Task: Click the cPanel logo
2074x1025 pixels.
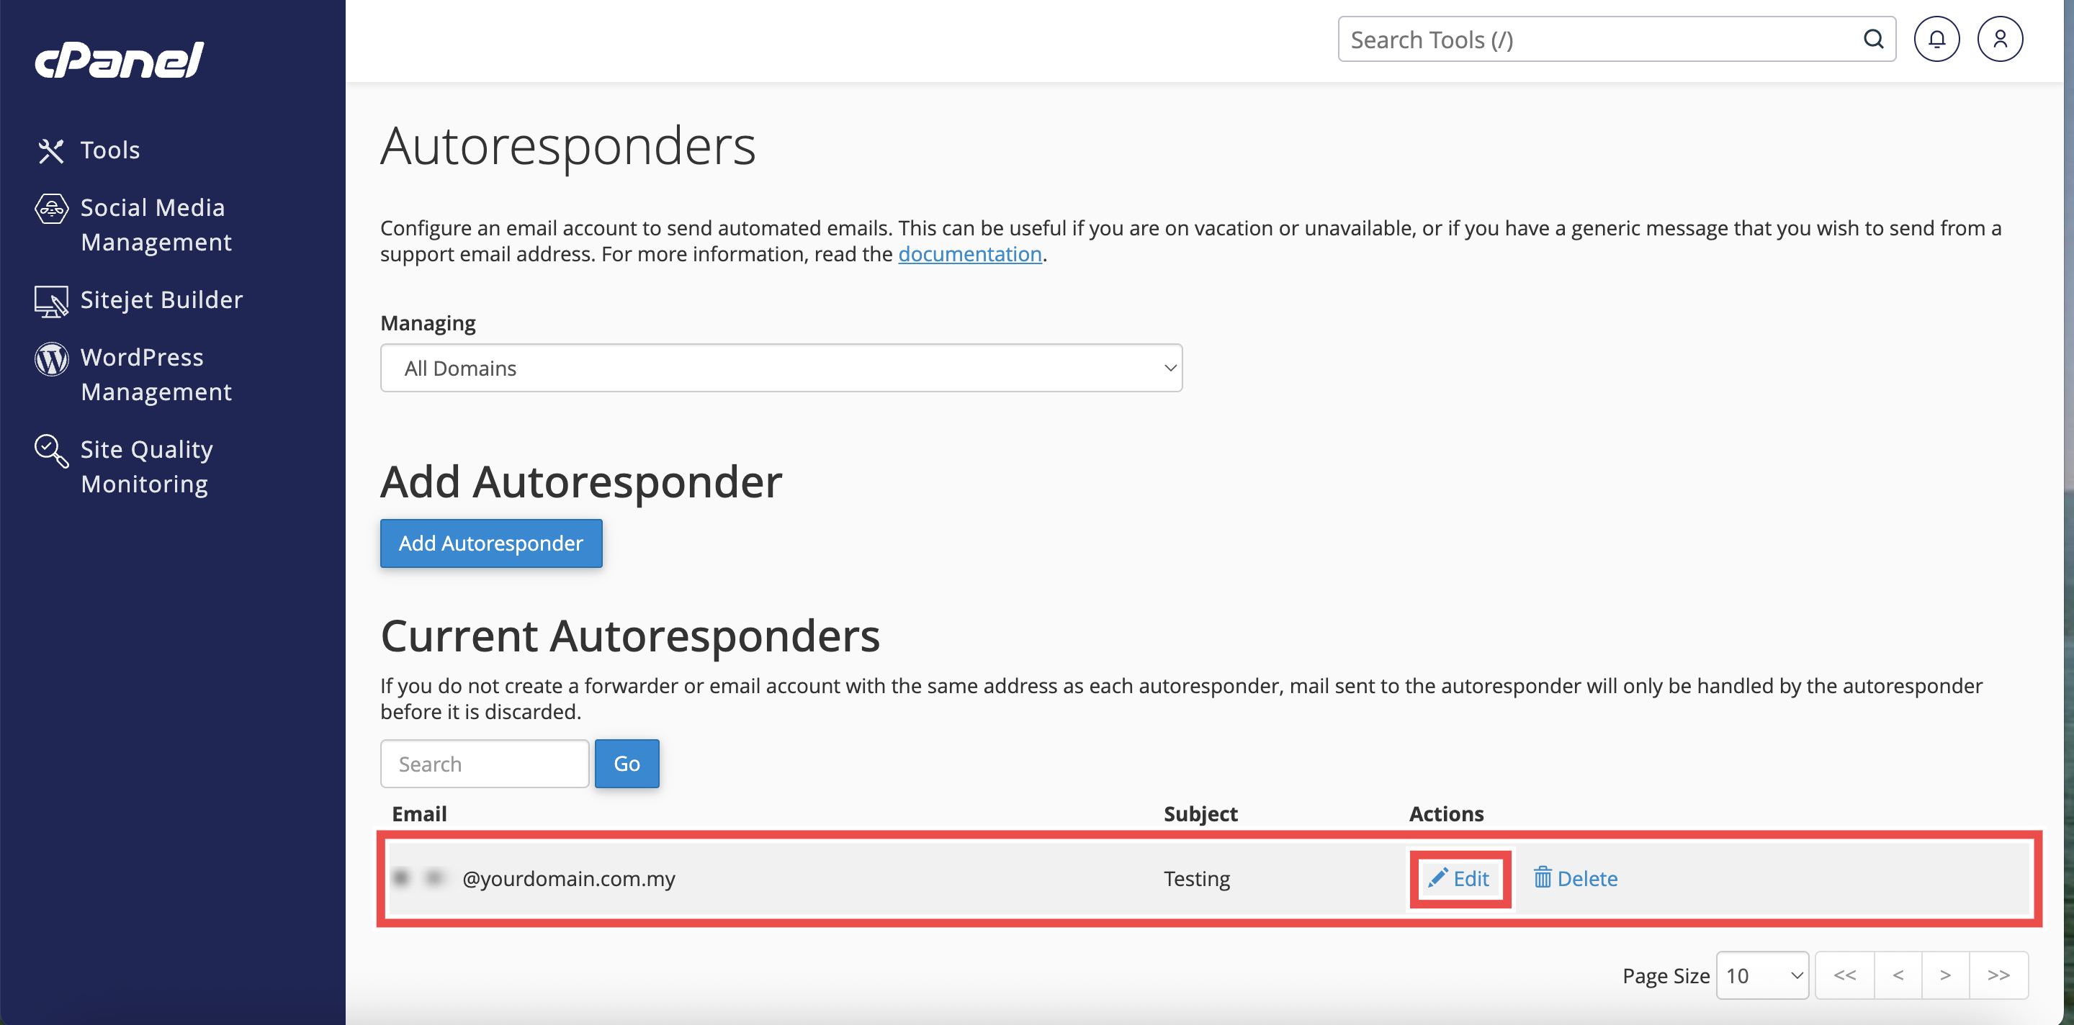Action: (119, 60)
